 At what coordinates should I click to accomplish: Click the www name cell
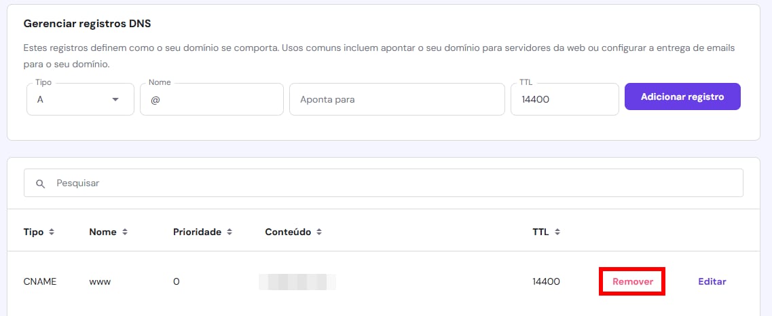coord(100,281)
